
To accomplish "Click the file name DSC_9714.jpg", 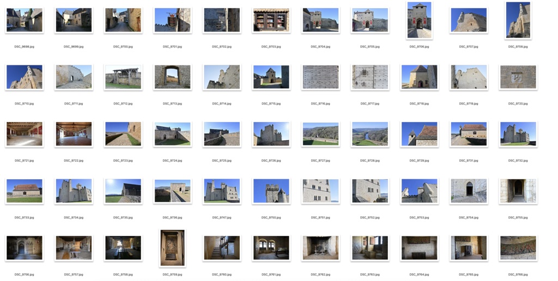I will click(222, 103).
